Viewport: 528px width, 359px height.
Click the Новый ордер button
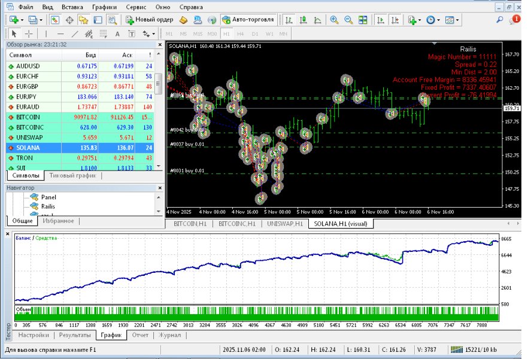150,19
